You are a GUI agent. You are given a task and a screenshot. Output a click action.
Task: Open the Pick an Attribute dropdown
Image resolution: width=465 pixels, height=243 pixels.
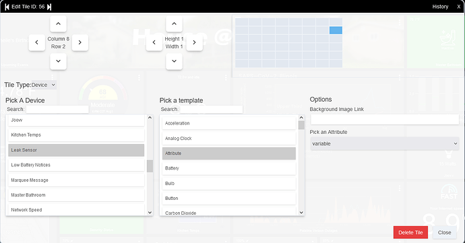(x=385, y=144)
